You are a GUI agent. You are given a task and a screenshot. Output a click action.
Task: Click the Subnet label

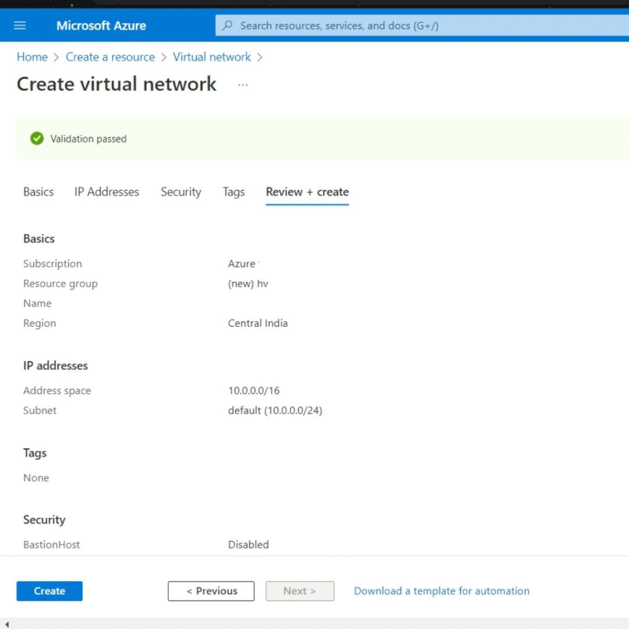[x=40, y=410]
